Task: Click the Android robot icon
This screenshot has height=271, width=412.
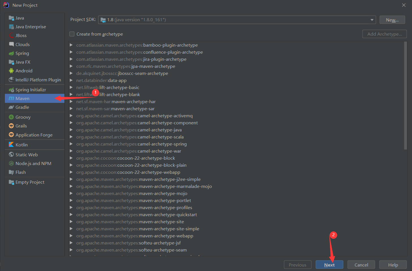Action: 11,71
